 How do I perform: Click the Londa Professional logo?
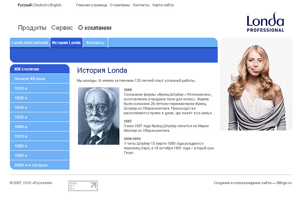(265, 22)
